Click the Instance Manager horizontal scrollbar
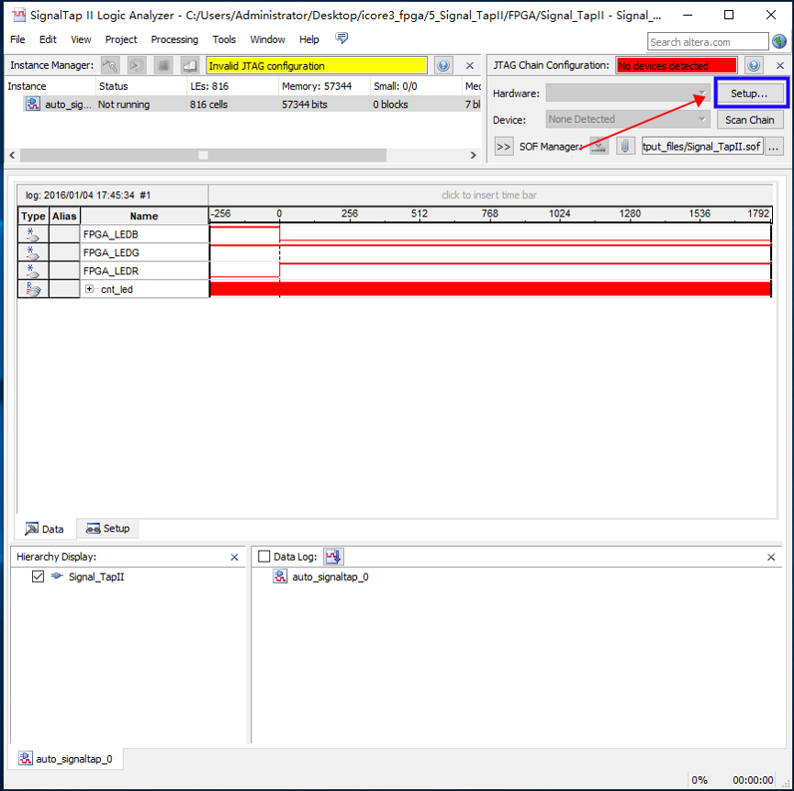The height and width of the screenshot is (791, 794). pos(202,155)
